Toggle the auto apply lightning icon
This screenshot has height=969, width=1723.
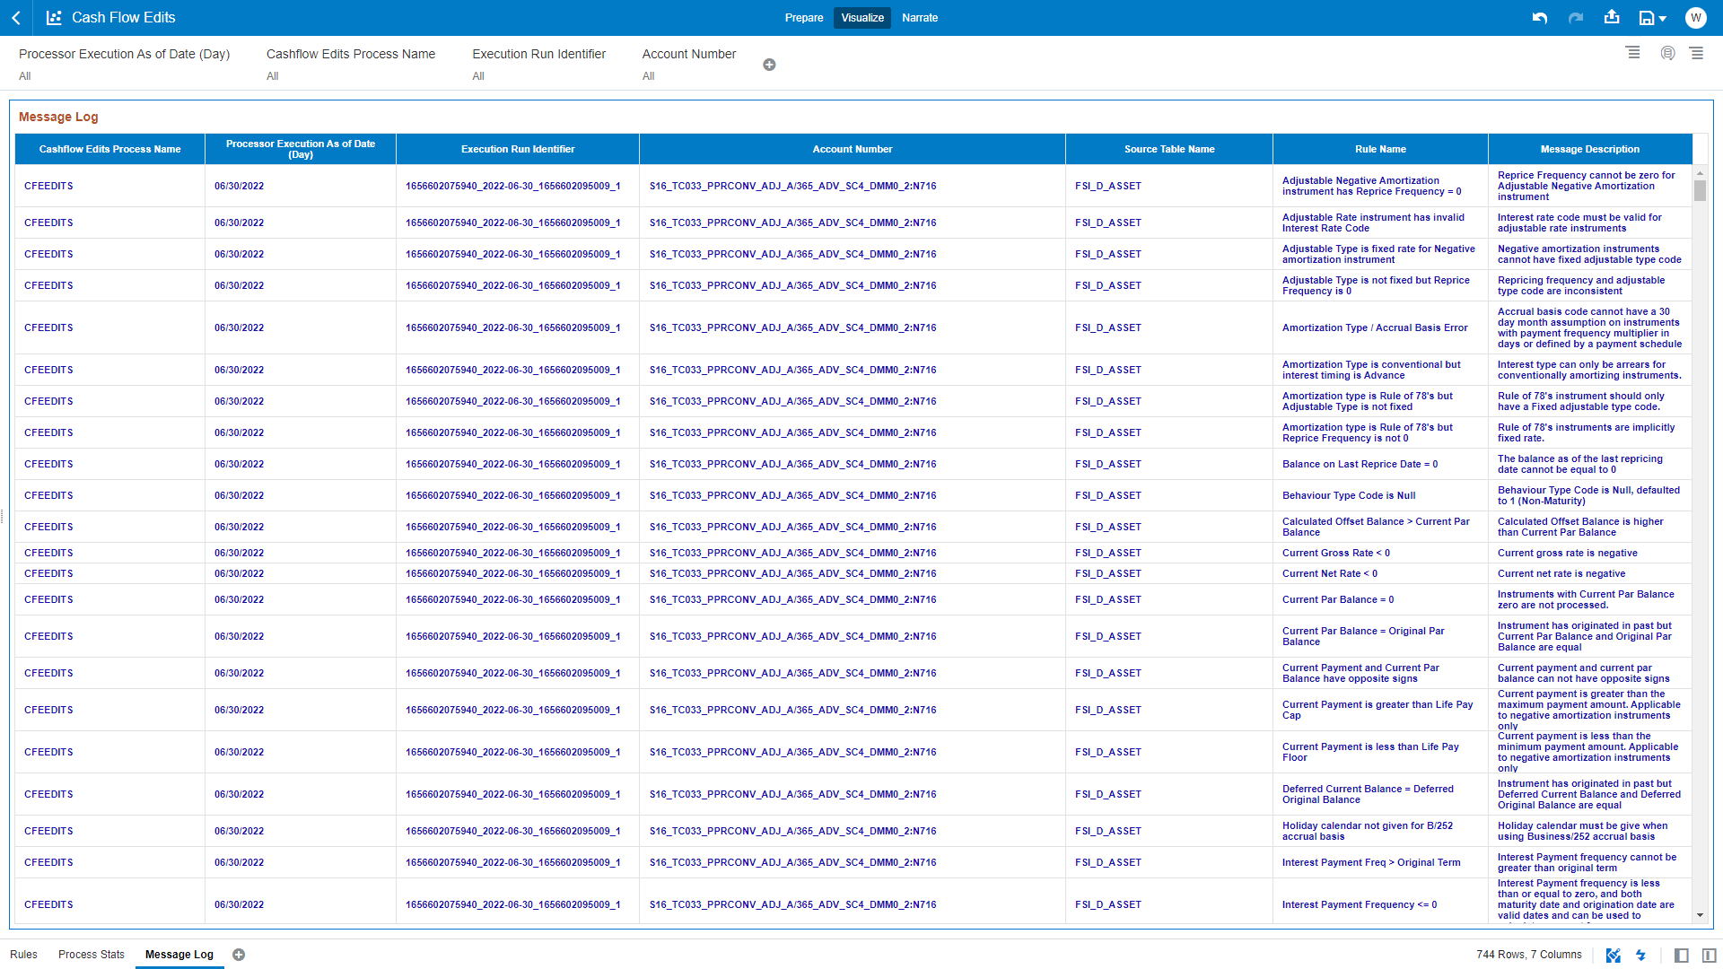tap(1640, 956)
